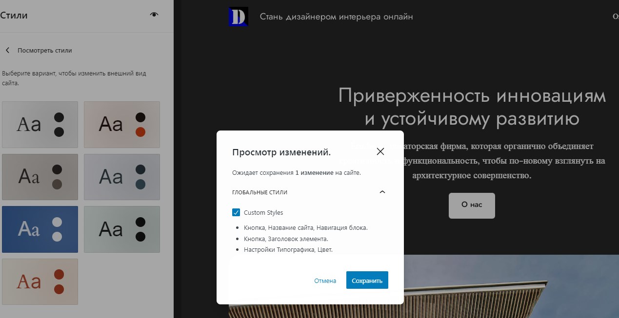Click the heading Приверженность инновациям
The width and height of the screenshot is (619, 318).
click(472, 96)
